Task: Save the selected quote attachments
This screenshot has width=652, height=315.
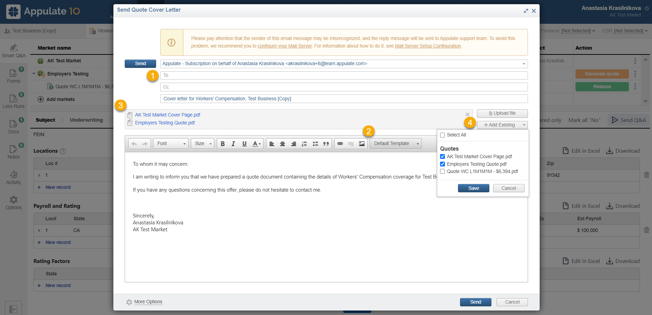Action: click(x=473, y=188)
